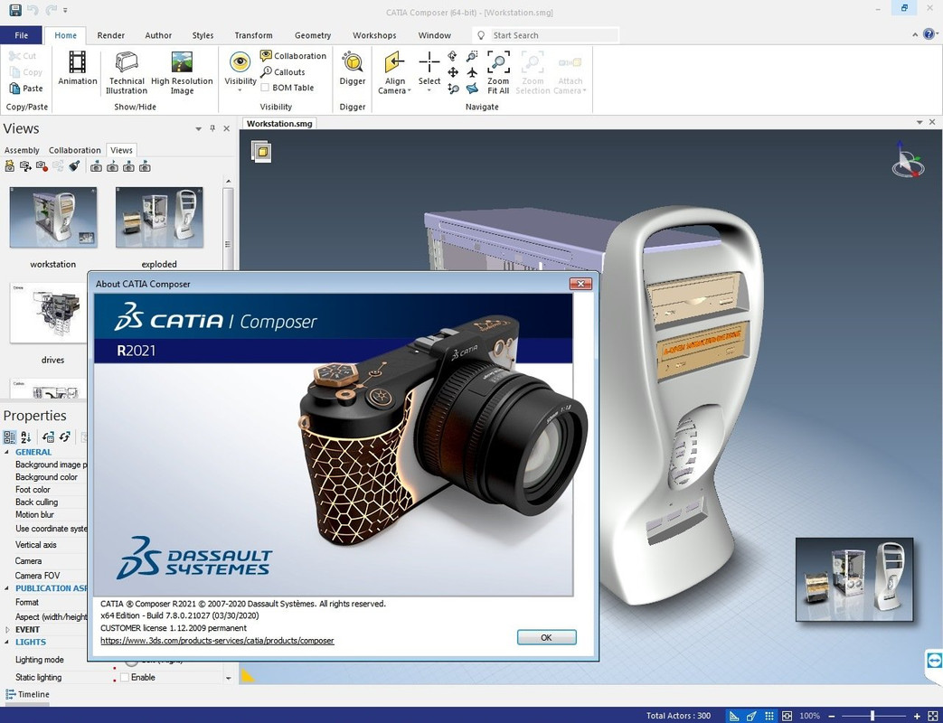This screenshot has height=723, width=943.
Task: Click the zoom plus button in status bar
Action: pyautogui.click(x=917, y=716)
